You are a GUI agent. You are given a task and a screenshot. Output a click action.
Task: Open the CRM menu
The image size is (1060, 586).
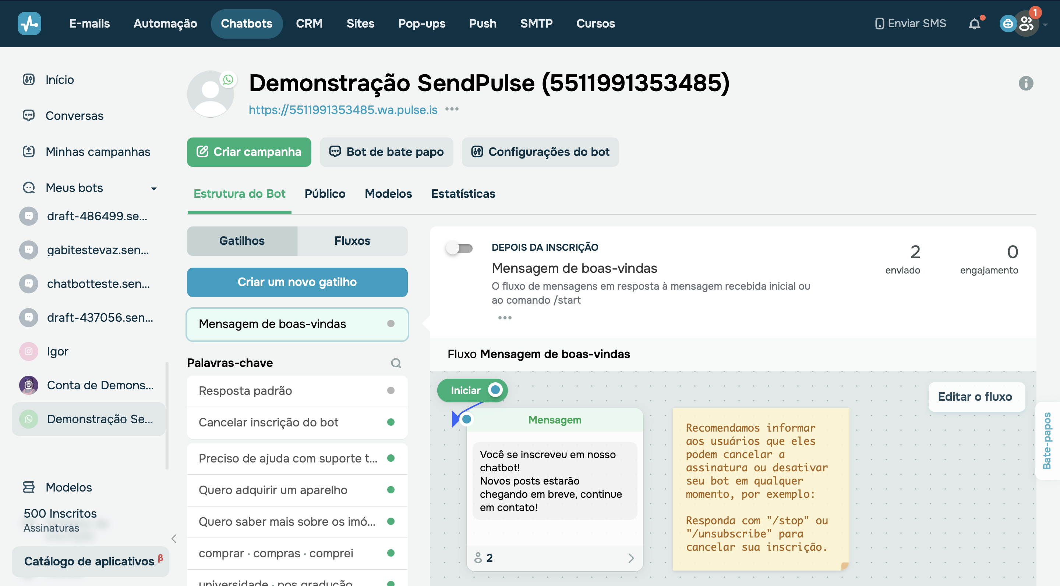(x=309, y=24)
